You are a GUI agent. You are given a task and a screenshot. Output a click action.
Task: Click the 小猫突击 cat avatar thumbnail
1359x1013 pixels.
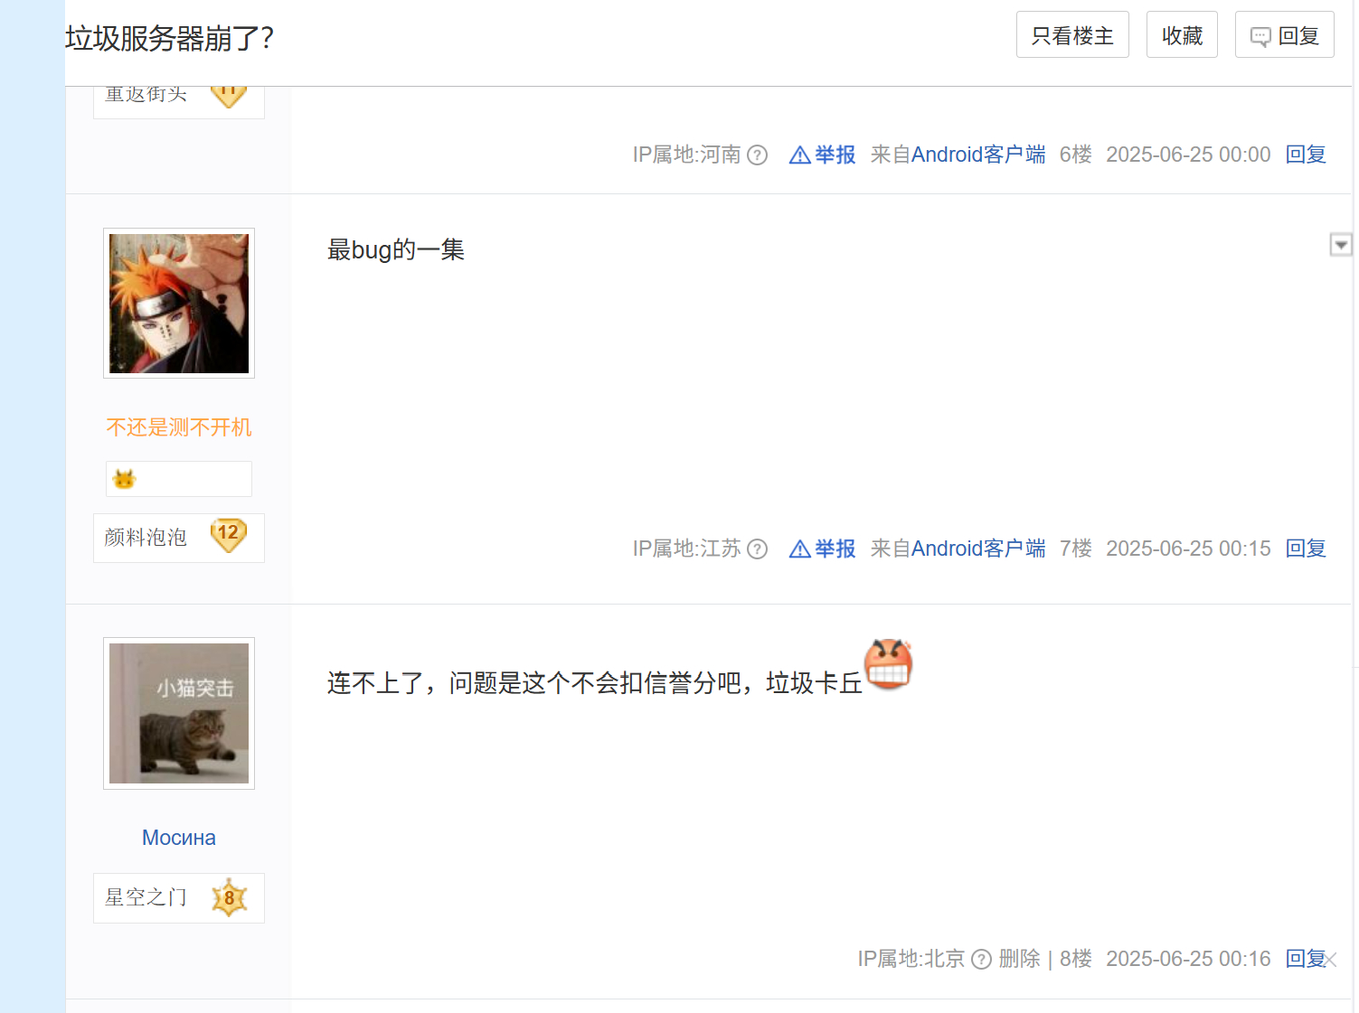[179, 714]
